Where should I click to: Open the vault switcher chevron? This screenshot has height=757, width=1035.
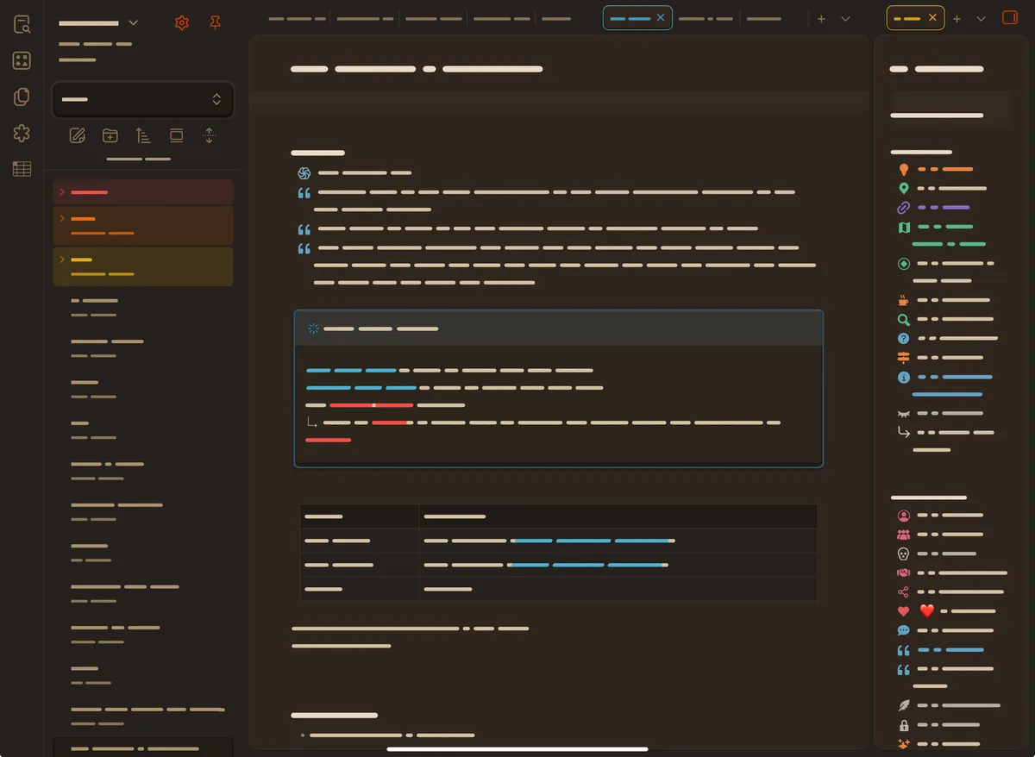pyautogui.click(x=134, y=22)
